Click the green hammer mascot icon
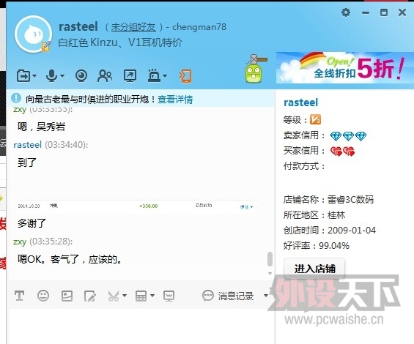Viewport: 414px width, 344px height. pyautogui.click(x=255, y=69)
